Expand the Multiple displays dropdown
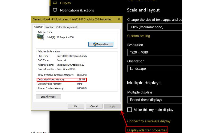The image size is (213, 133). [155, 100]
